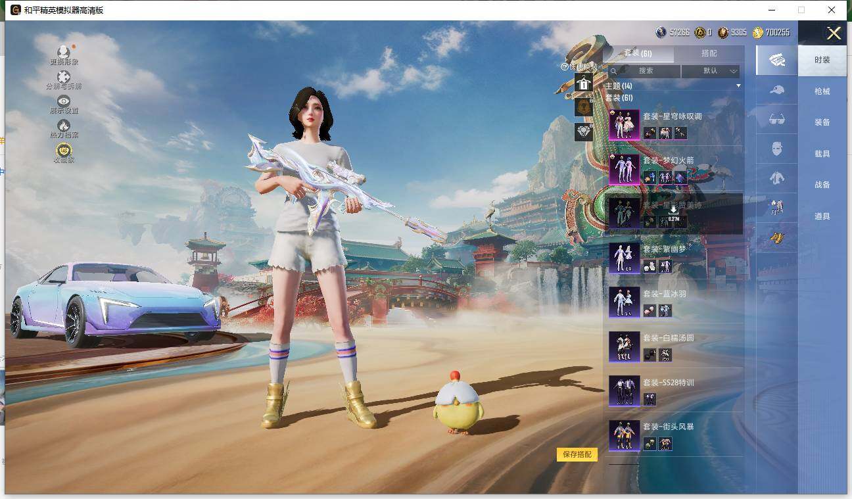Switch to the 搭配 tab

click(710, 54)
